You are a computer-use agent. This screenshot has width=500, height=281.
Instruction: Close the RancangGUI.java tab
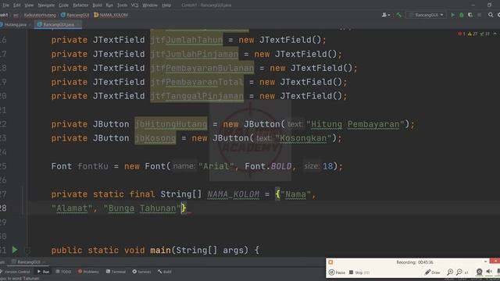tap(78, 24)
